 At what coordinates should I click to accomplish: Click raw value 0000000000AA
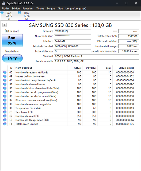click(125, 120)
